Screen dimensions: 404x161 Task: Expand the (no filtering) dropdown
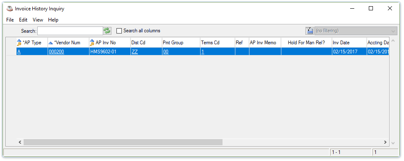click(x=356, y=31)
